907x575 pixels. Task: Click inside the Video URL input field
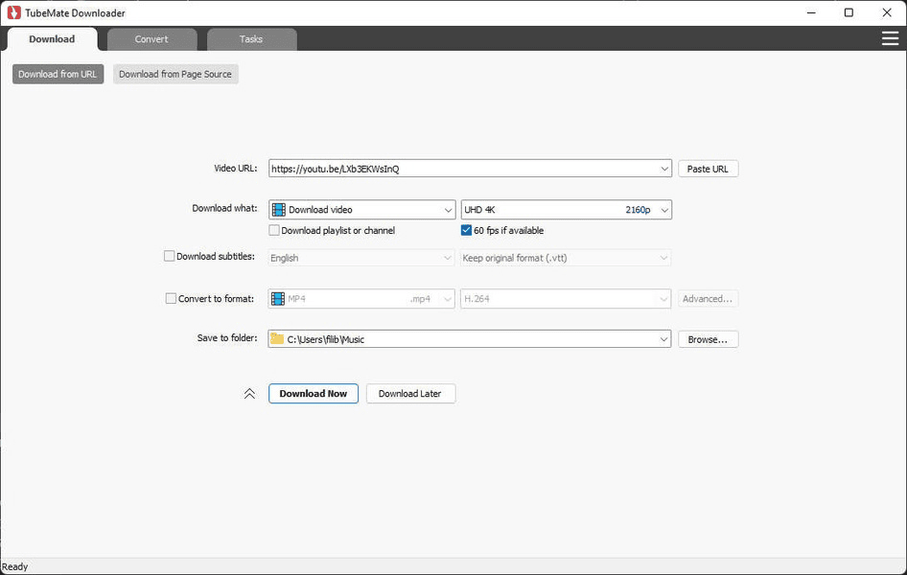pyautogui.click(x=431, y=168)
